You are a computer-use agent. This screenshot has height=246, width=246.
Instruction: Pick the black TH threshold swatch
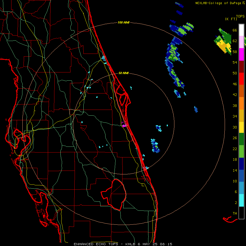click(x=241, y=213)
